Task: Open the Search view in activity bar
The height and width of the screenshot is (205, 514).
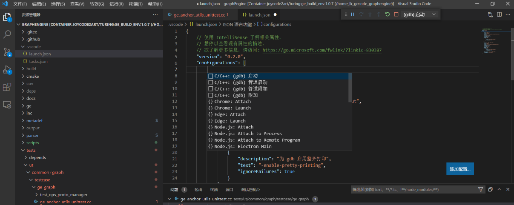Action: (x=7, y=34)
